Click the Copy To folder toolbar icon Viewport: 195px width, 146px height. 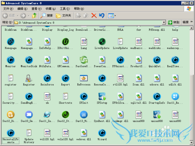pos(86,16)
